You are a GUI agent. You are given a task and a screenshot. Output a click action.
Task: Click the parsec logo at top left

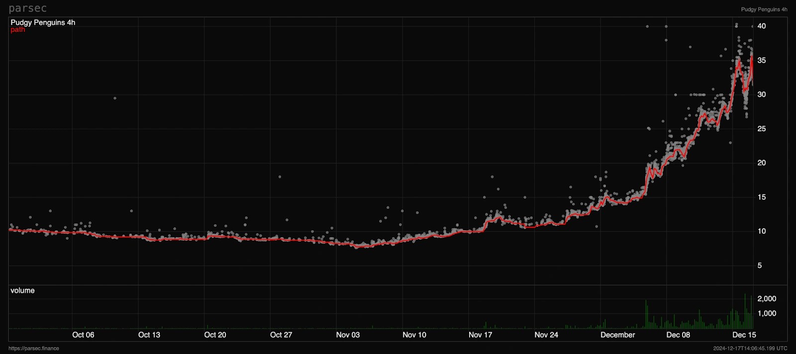pyautogui.click(x=27, y=8)
